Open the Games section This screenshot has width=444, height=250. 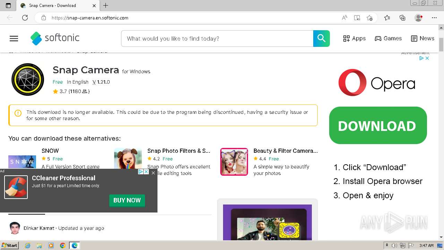pos(388,39)
